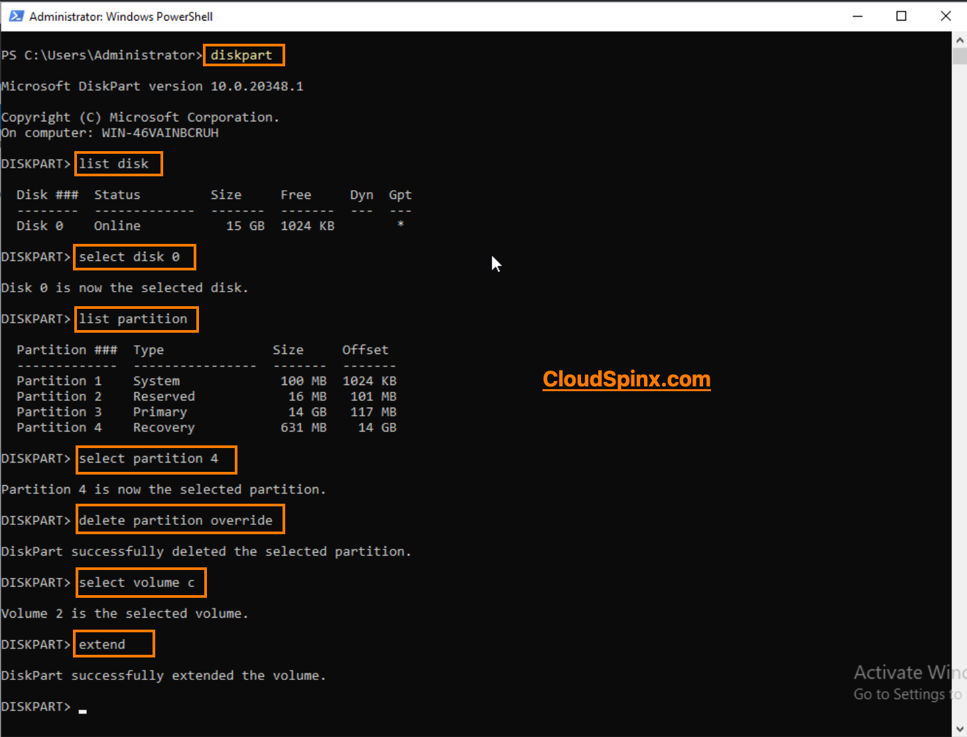
Task: Click the Activate Windows watermark text
Action: (x=909, y=671)
